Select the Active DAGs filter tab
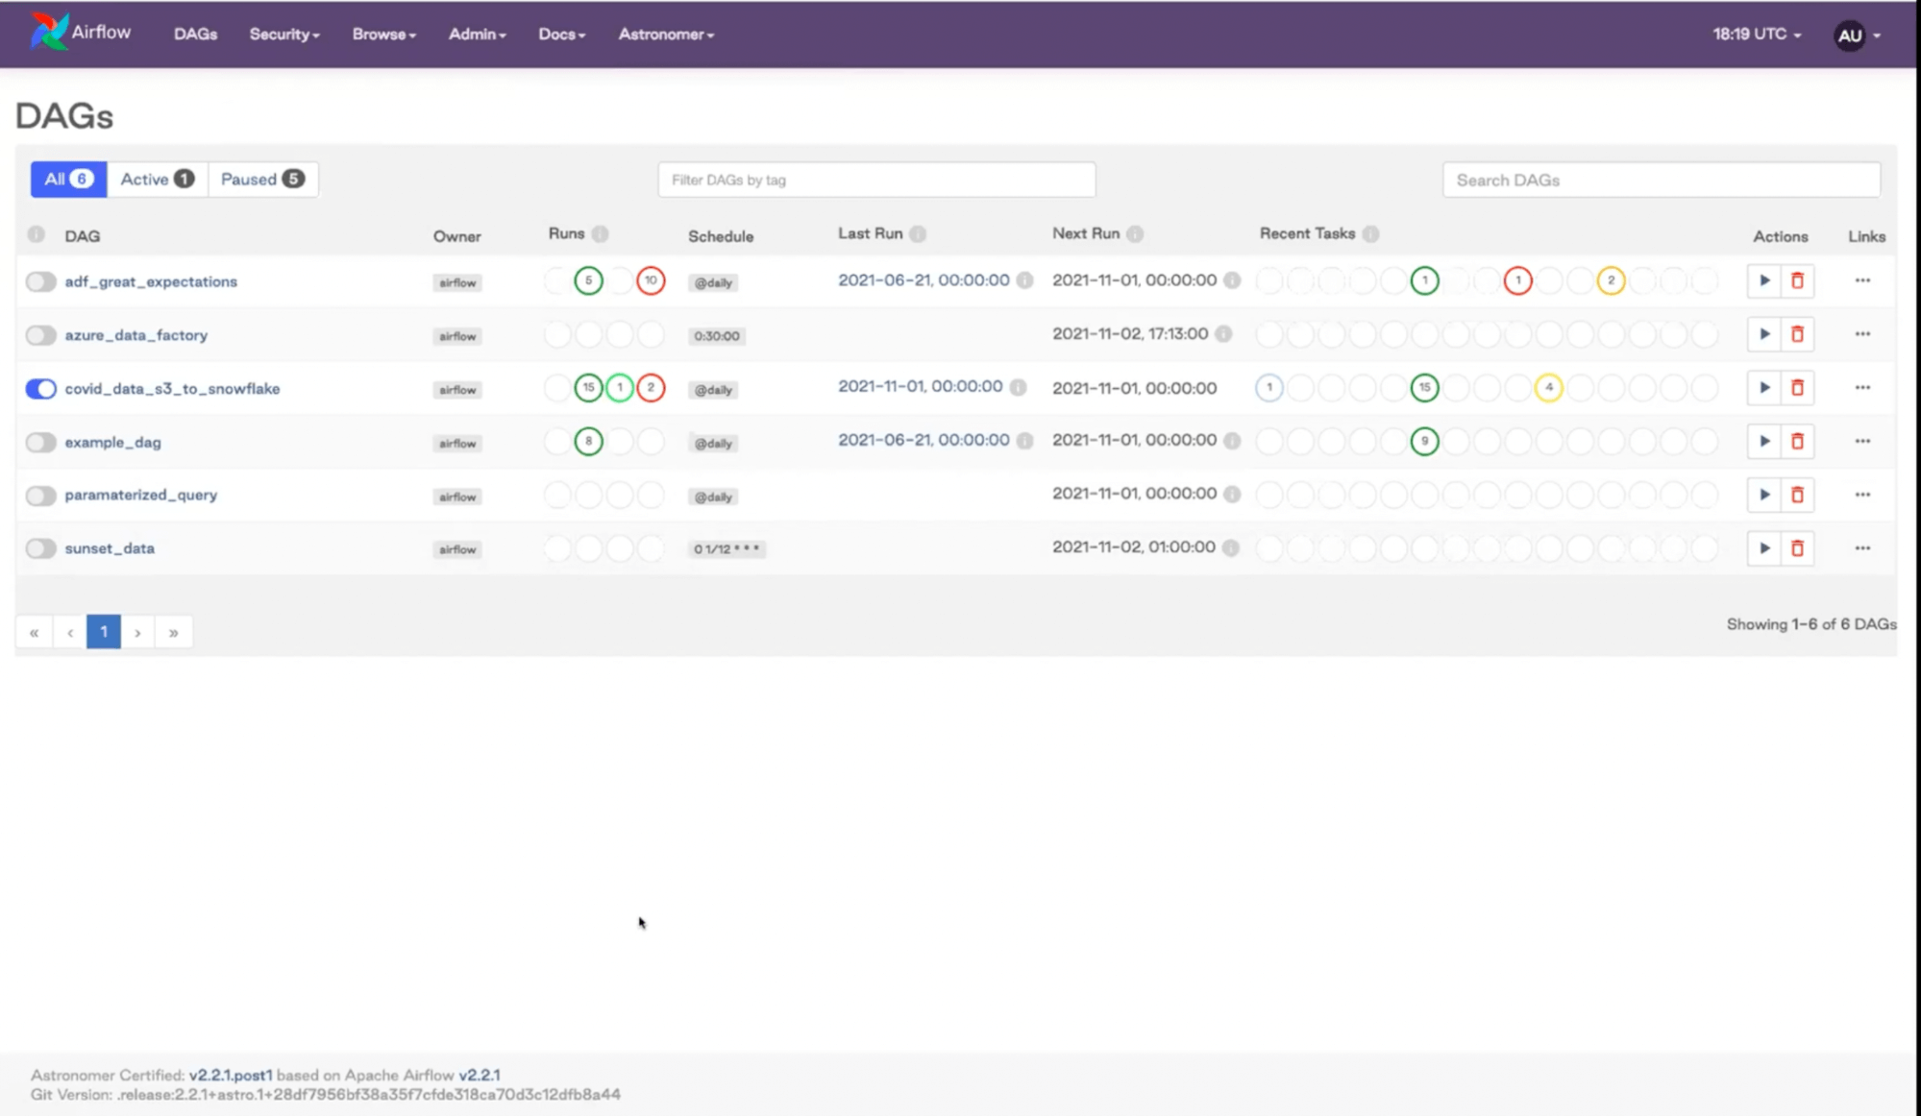The height and width of the screenshot is (1116, 1921). [x=157, y=180]
